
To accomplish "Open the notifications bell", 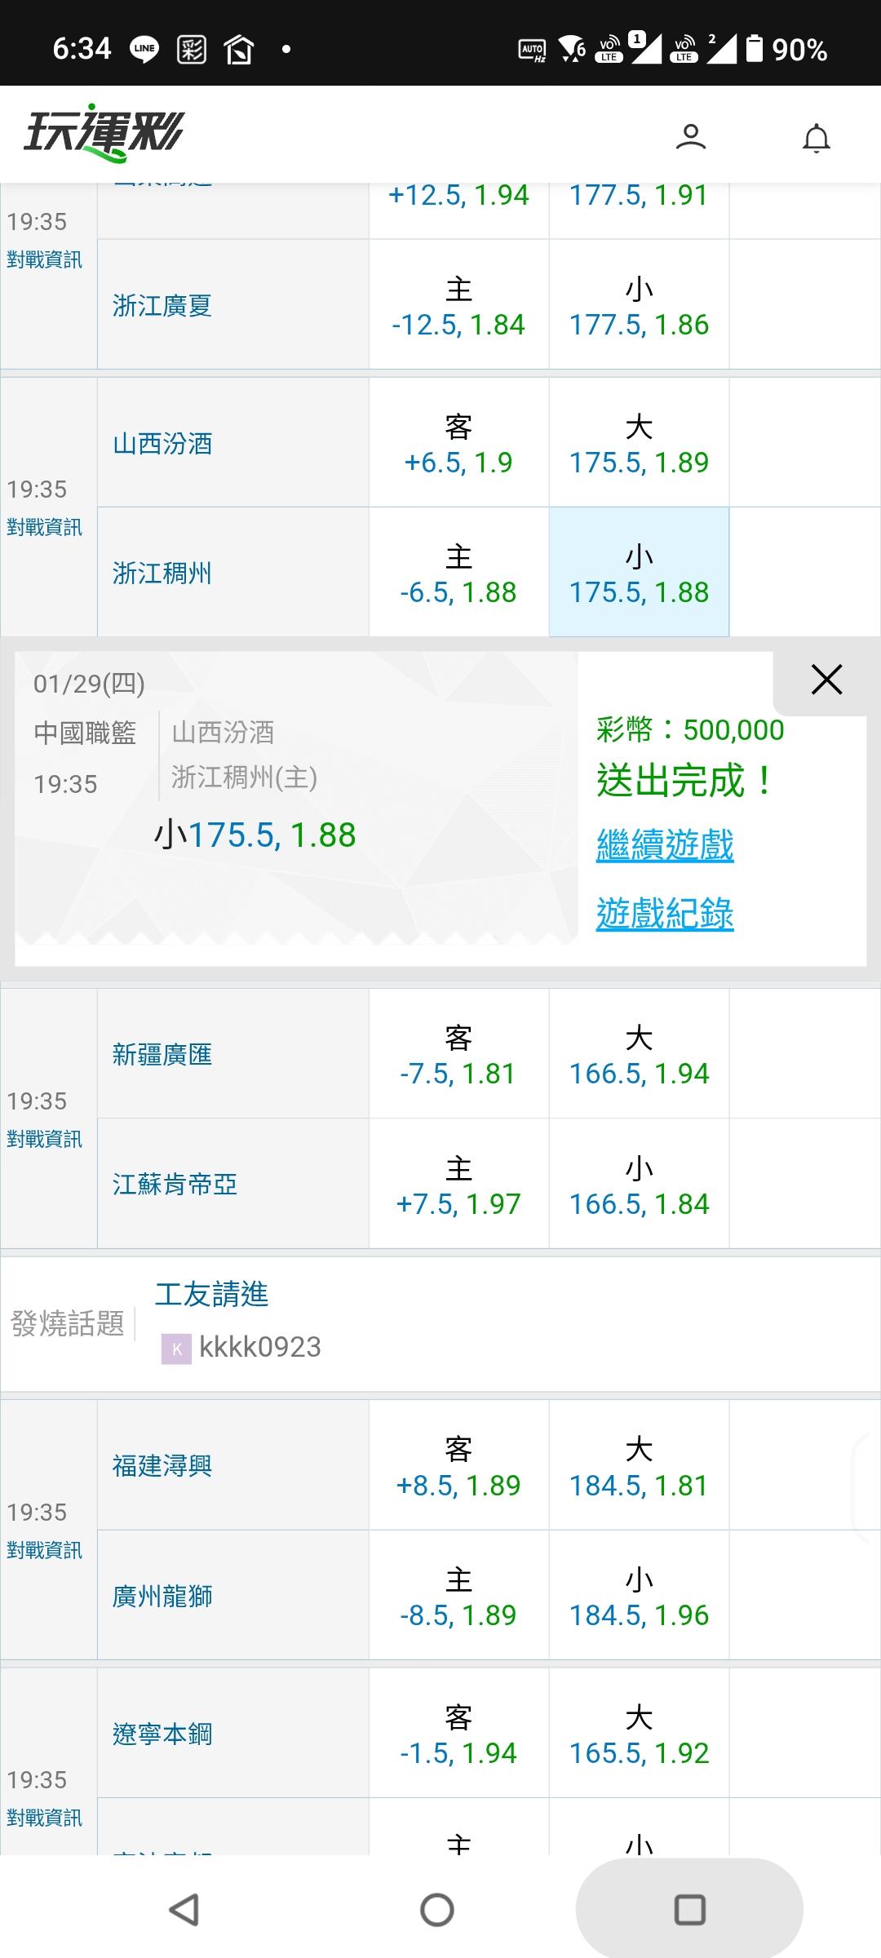I will 816,138.
